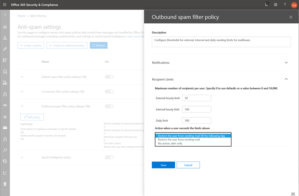This screenshot has height=196, width=299.
Task: Open the Classification list icon in sidebar
Action: coord(5,60)
